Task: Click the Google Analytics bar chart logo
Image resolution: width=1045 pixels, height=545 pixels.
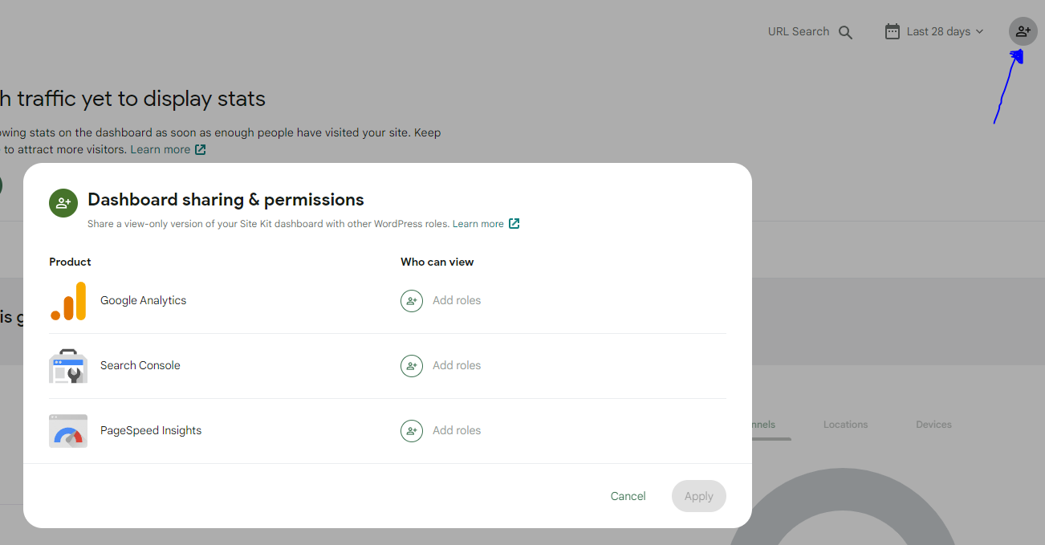Action: pos(68,301)
